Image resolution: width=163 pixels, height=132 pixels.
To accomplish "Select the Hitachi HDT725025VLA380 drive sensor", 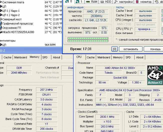I will pyautogui.click(x=18, y=32).
